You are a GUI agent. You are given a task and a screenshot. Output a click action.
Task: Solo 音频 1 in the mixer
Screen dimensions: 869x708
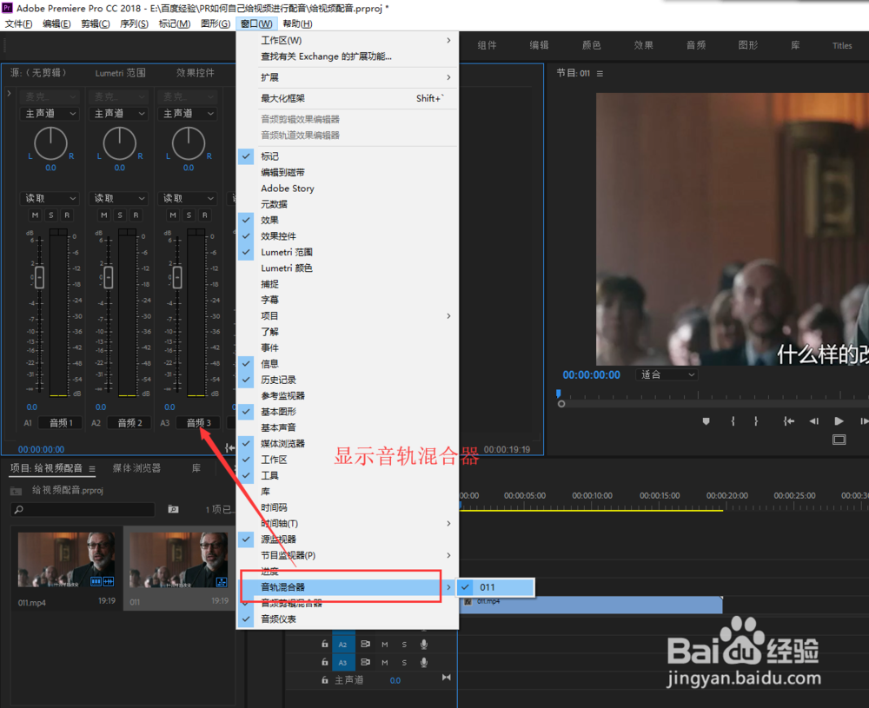(51, 215)
